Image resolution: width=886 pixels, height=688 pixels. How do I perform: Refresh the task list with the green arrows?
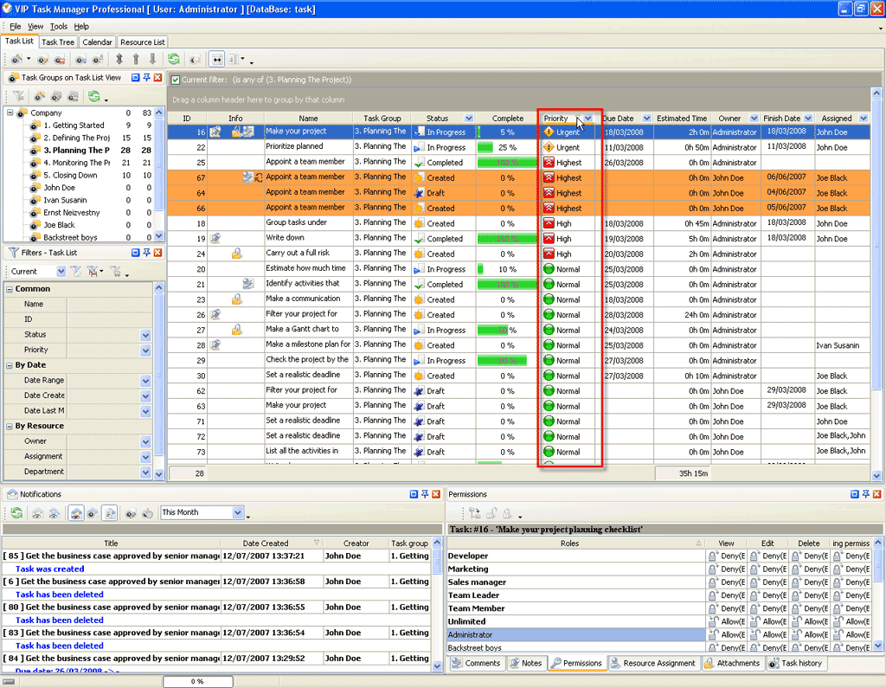173,59
